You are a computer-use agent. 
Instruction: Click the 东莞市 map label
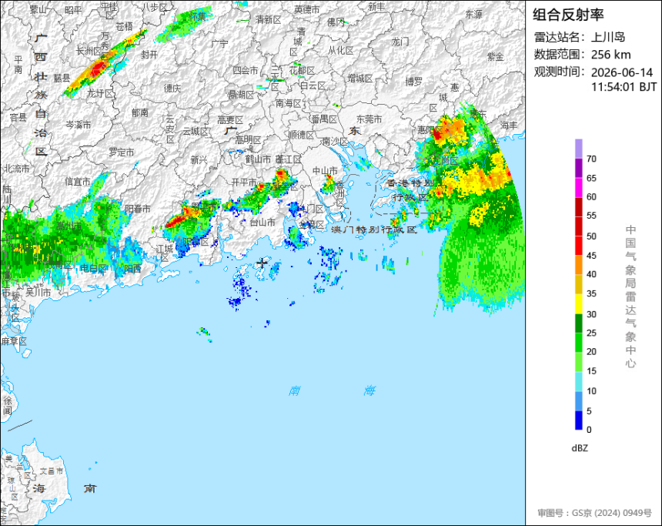coord(369,119)
